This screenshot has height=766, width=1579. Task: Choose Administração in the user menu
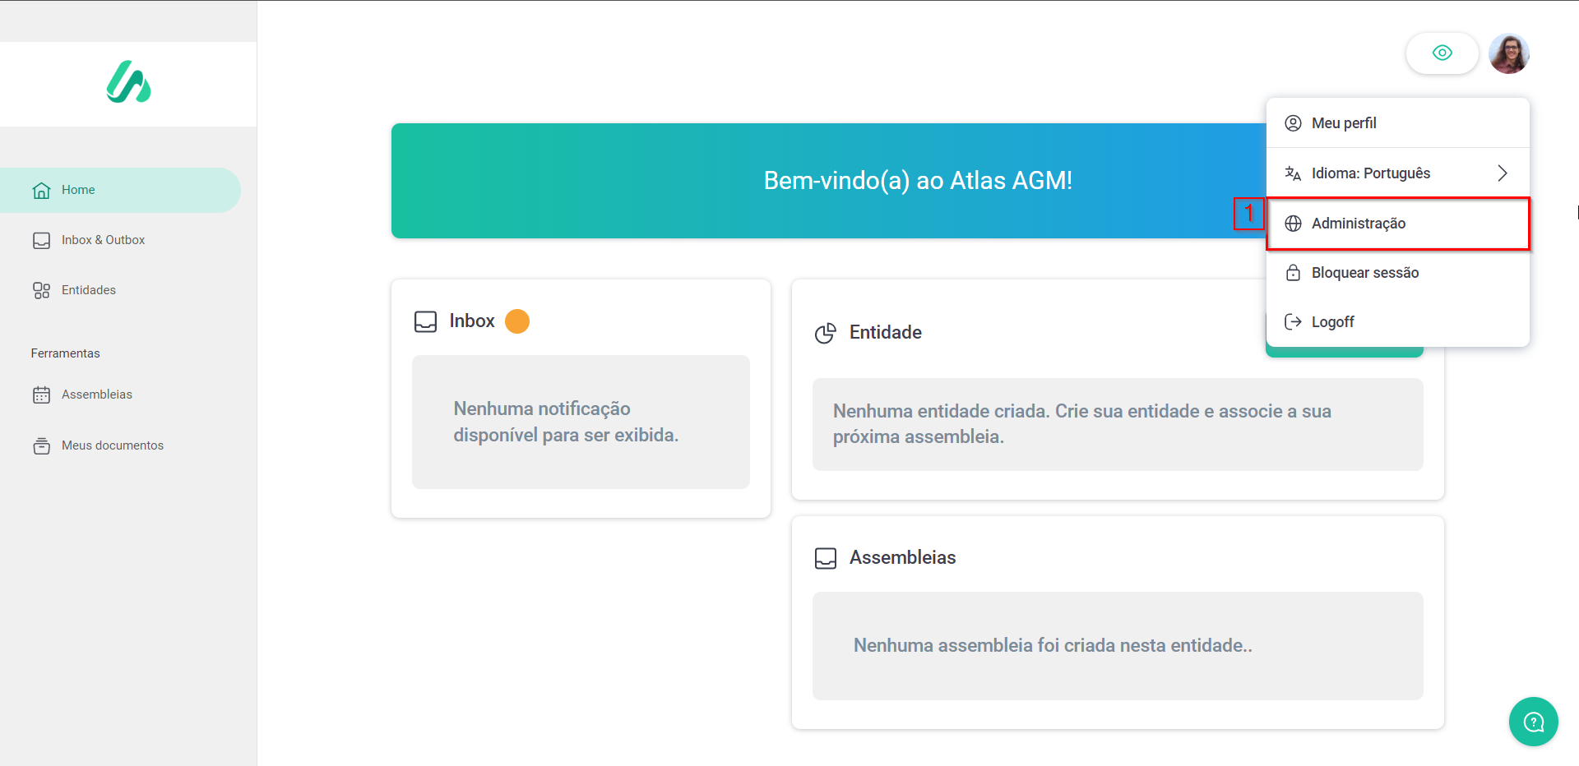point(1359,224)
